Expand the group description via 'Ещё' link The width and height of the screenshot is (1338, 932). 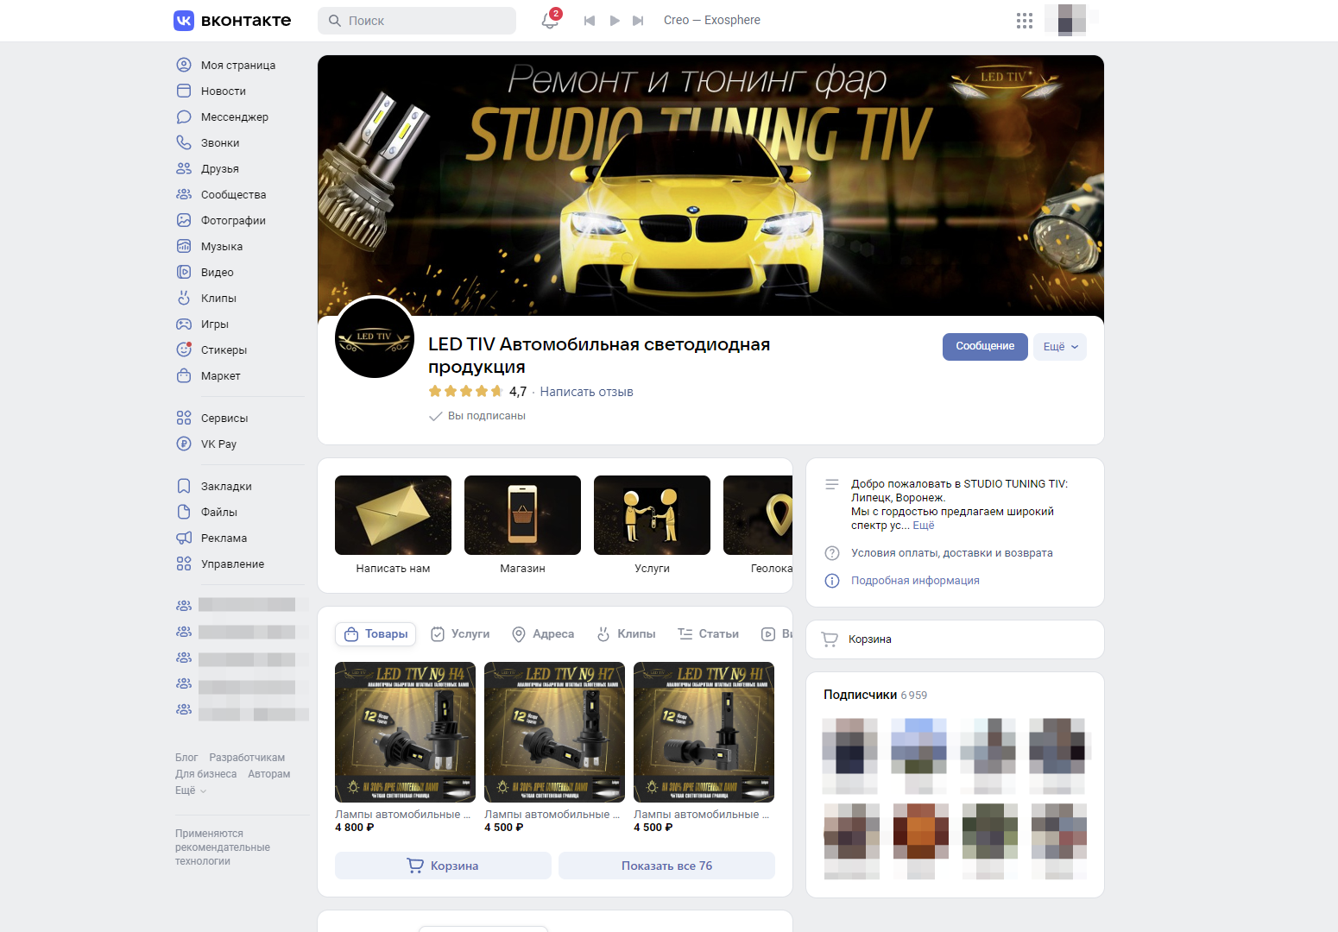(x=924, y=526)
